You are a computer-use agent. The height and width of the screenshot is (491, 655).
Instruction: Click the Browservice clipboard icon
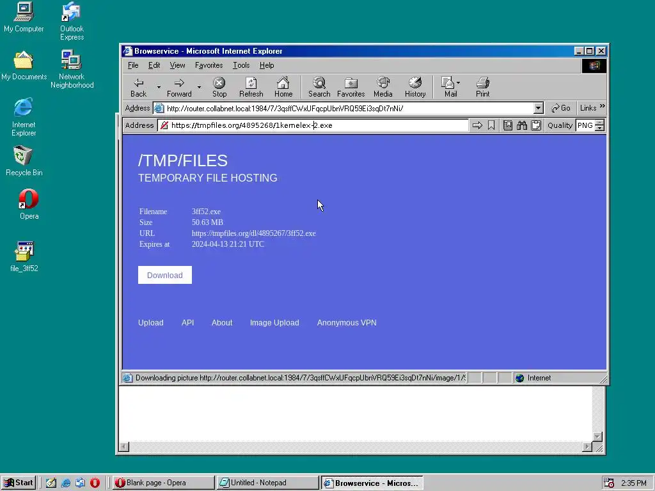pyautogui.click(x=536, y=125)
